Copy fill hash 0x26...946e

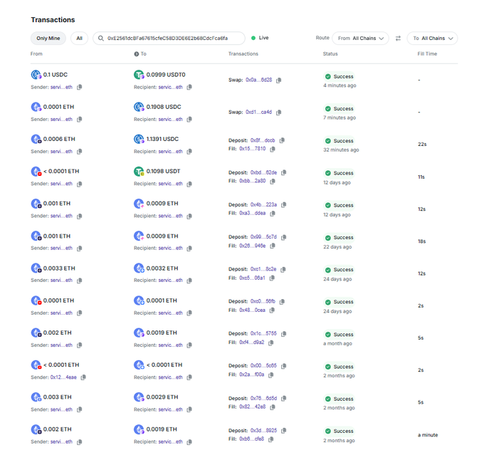(272, 246)
